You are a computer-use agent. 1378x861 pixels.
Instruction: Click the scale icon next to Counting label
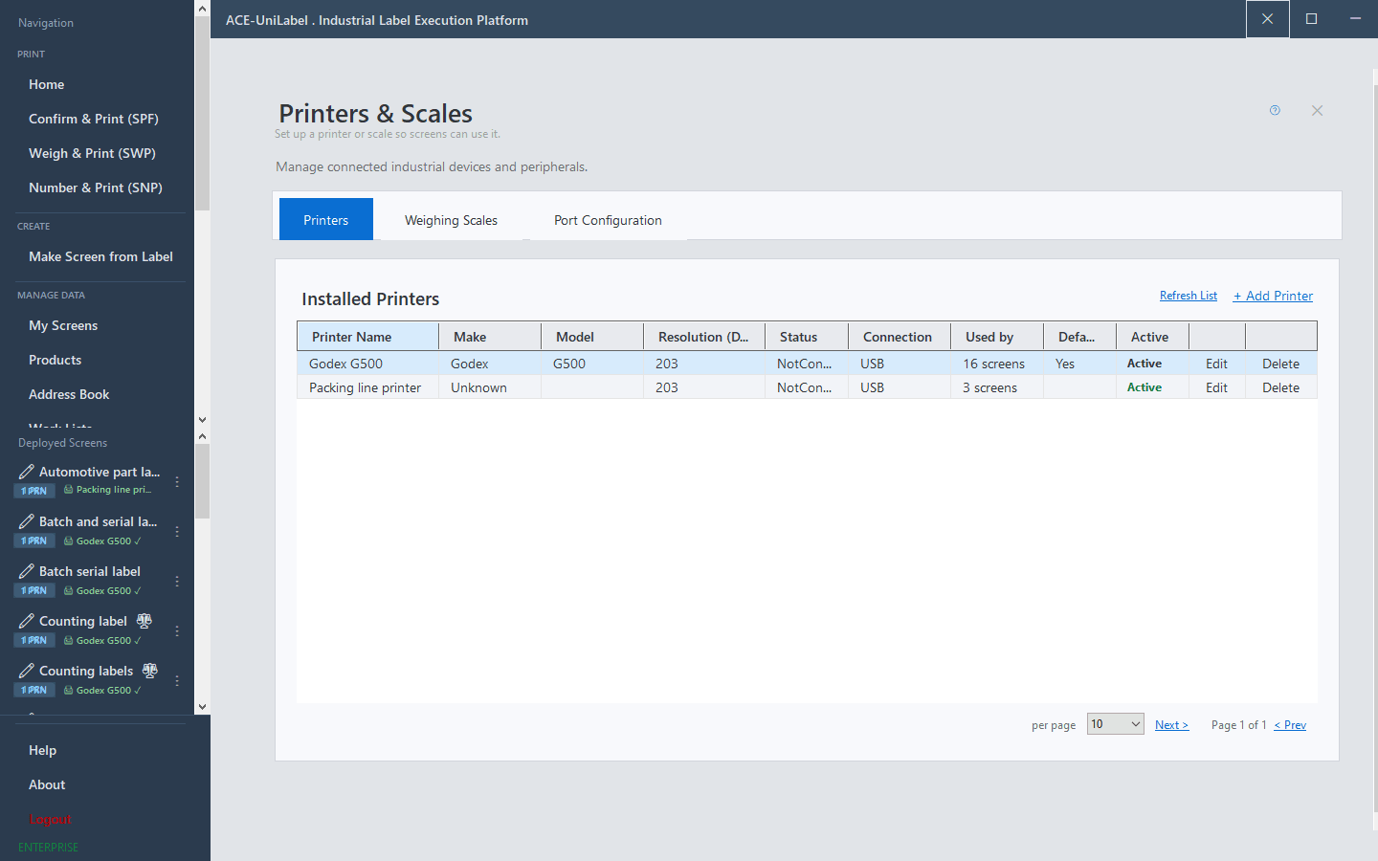tap(144, 621)
